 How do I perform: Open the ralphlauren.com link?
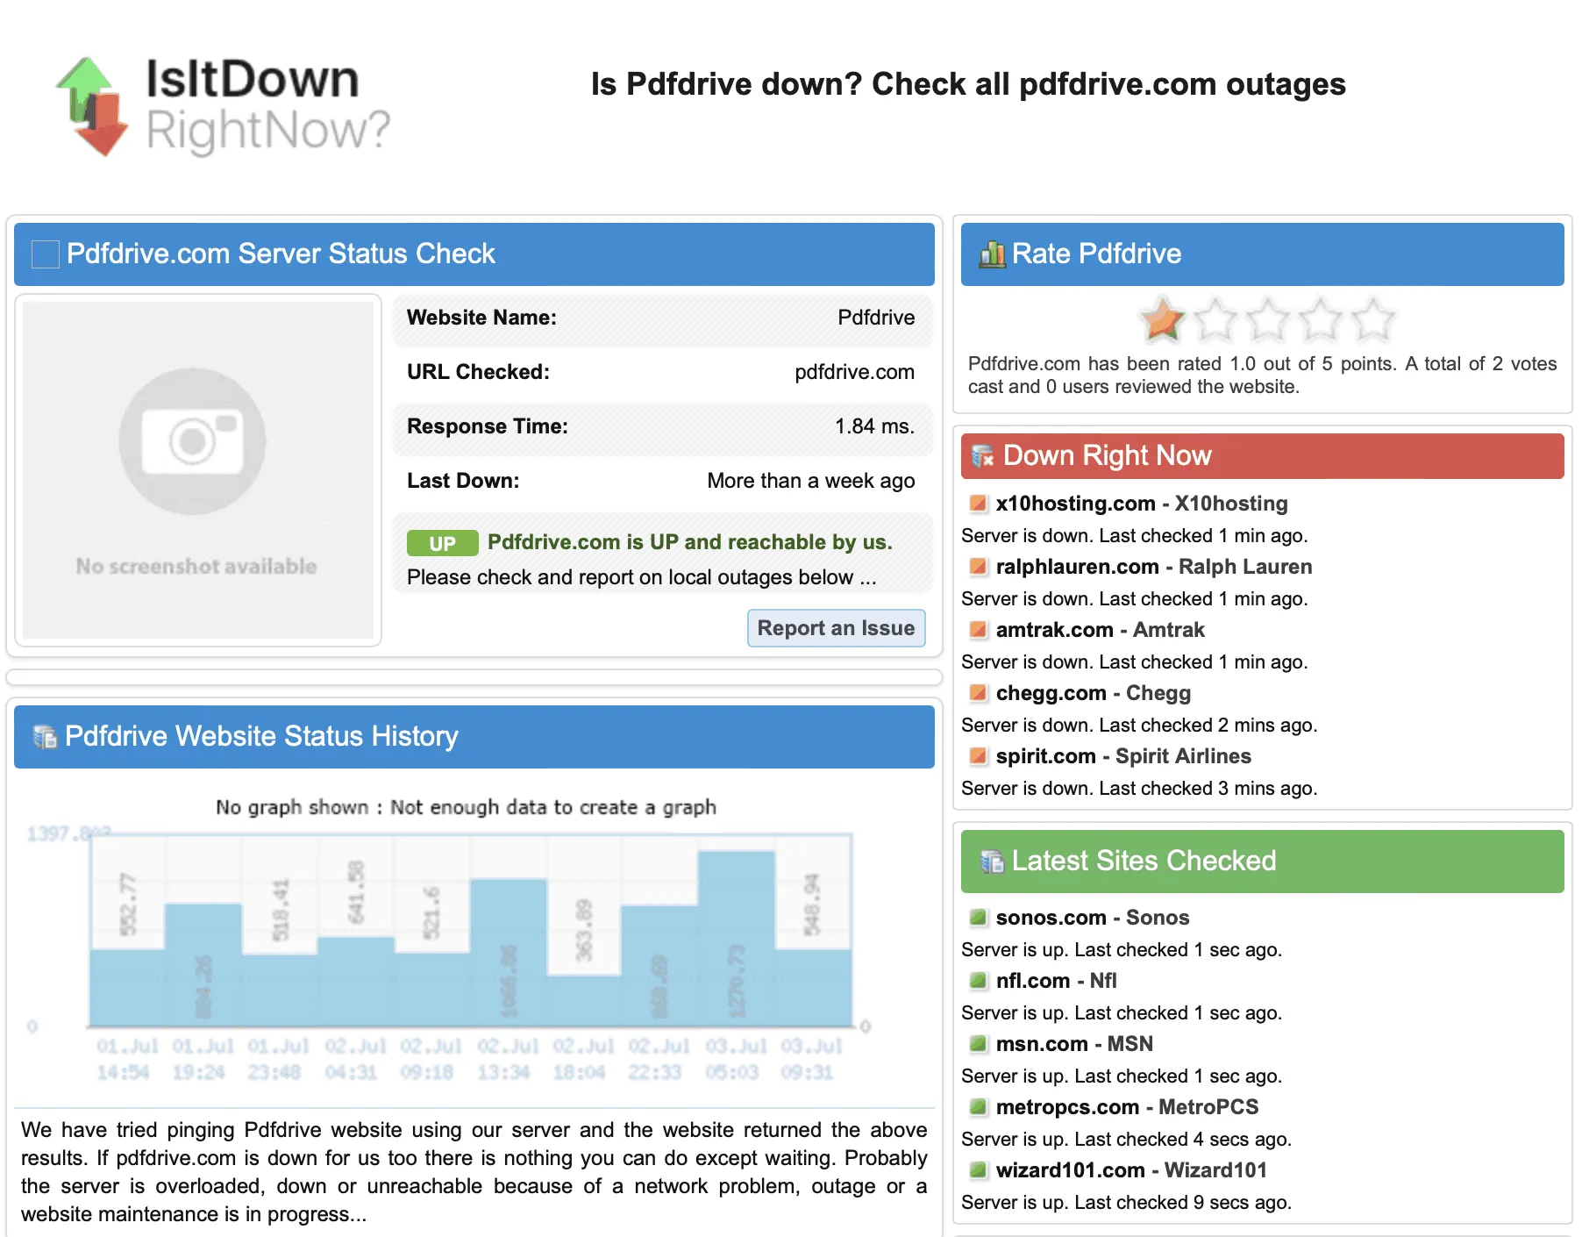tap(1079, 567)
